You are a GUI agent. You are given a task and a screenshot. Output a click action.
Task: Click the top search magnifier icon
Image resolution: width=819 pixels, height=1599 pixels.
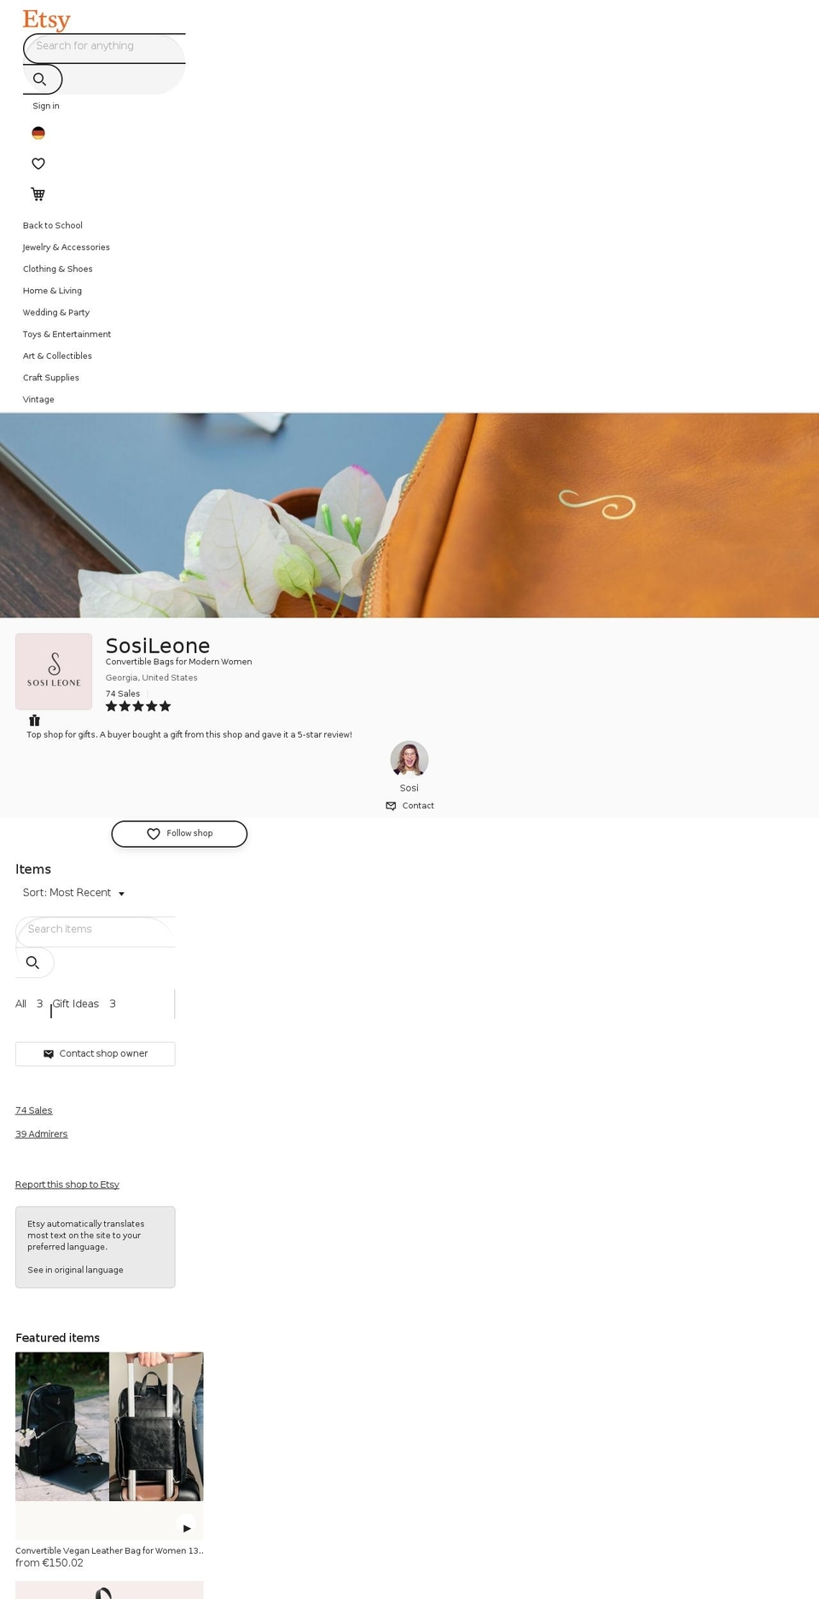click(x=39, y=79)
